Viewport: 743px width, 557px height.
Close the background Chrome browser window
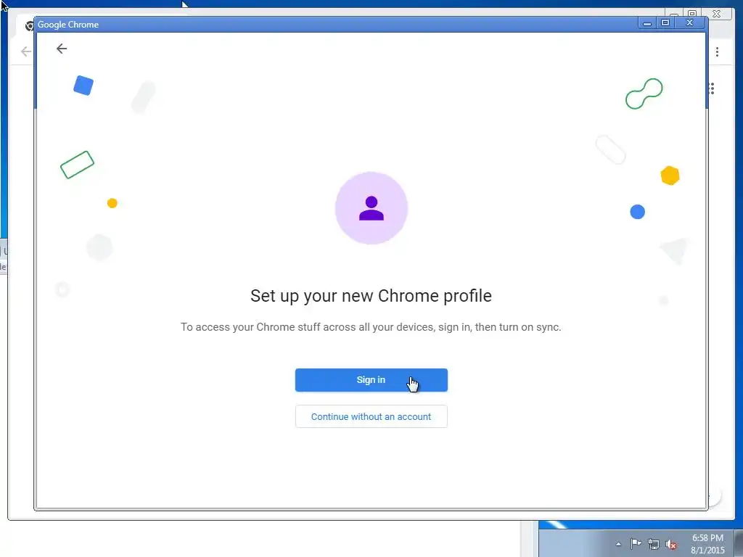point(718,14)
